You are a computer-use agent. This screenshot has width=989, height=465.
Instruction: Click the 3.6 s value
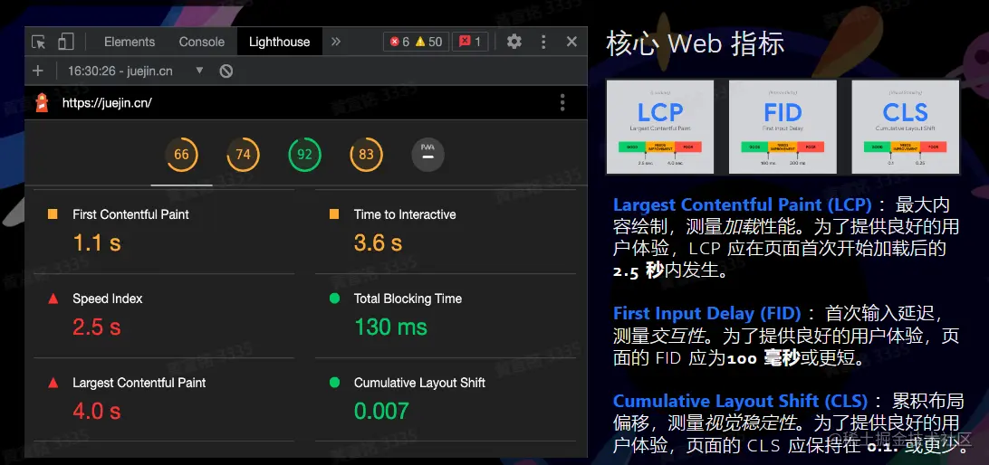click(x=378, y=243)
